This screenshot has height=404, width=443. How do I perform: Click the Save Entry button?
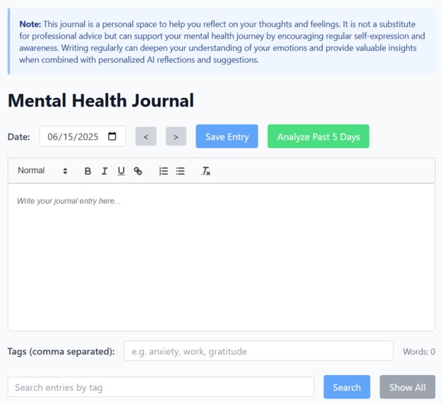pyautogui.click(x=227, y=137)
